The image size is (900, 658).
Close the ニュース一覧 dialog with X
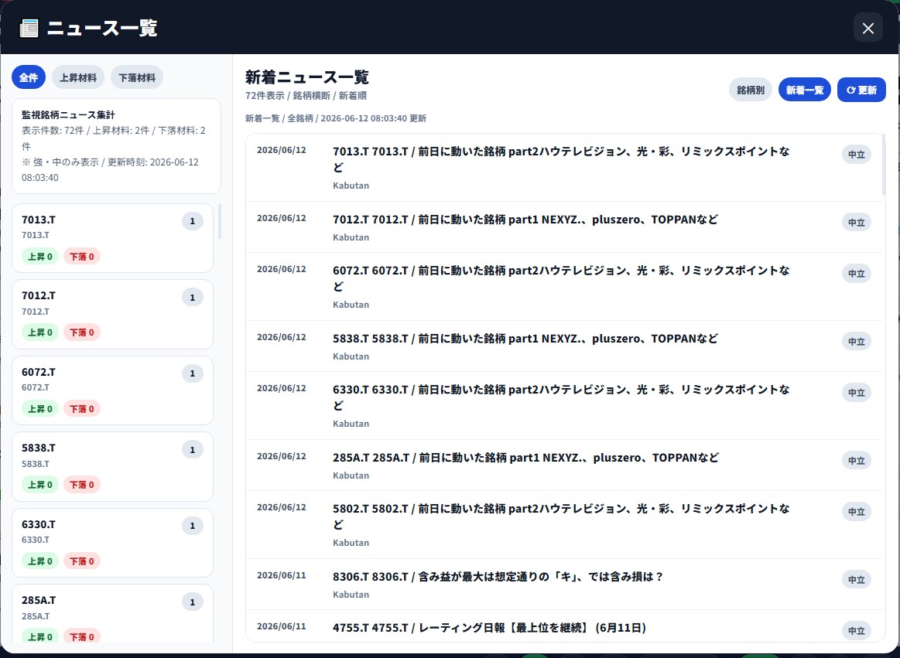[867, 28]
